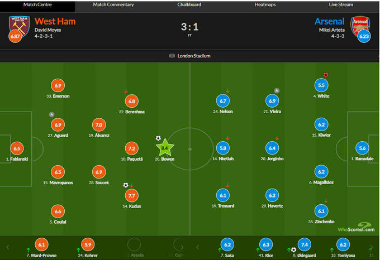Switch to the Match Commentary tab

point(113,4)
